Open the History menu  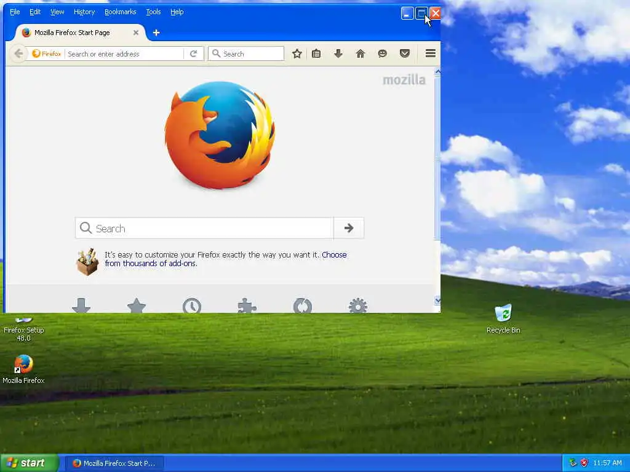tap(84, 12)
